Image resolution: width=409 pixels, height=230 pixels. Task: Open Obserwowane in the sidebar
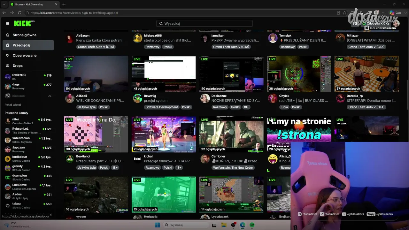point(28,56)
